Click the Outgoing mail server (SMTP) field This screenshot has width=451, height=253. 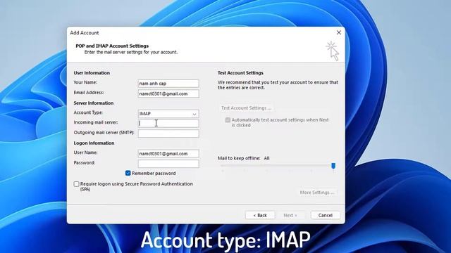pyautogui.click(x=168, y=134)
